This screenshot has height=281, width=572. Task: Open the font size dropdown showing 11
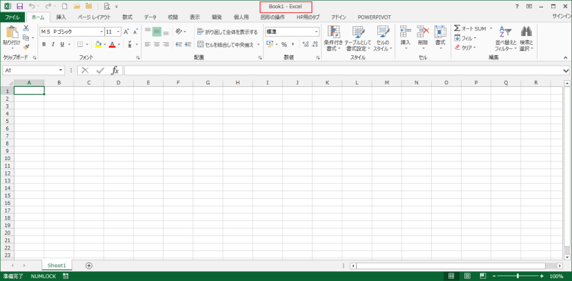[x=118, y=32]
